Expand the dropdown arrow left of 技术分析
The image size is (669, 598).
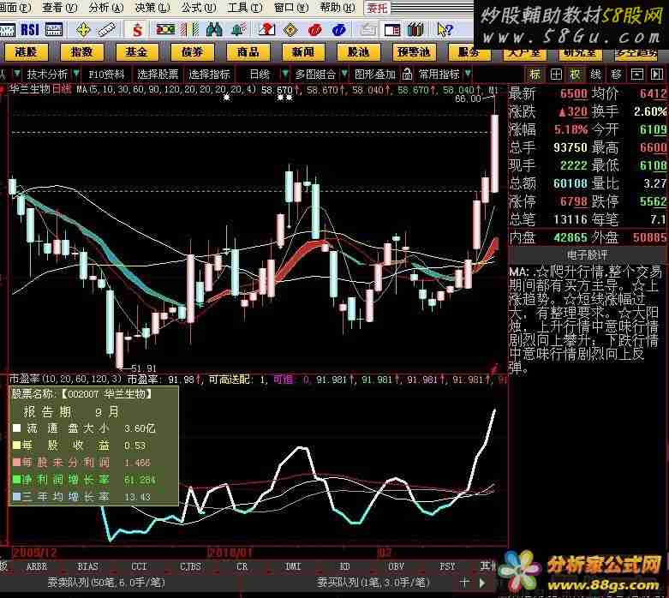point(17,74)
